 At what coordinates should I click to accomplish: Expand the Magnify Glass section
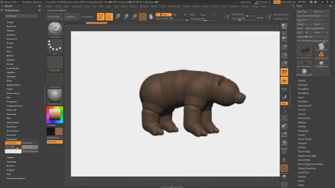click(14, 85)
